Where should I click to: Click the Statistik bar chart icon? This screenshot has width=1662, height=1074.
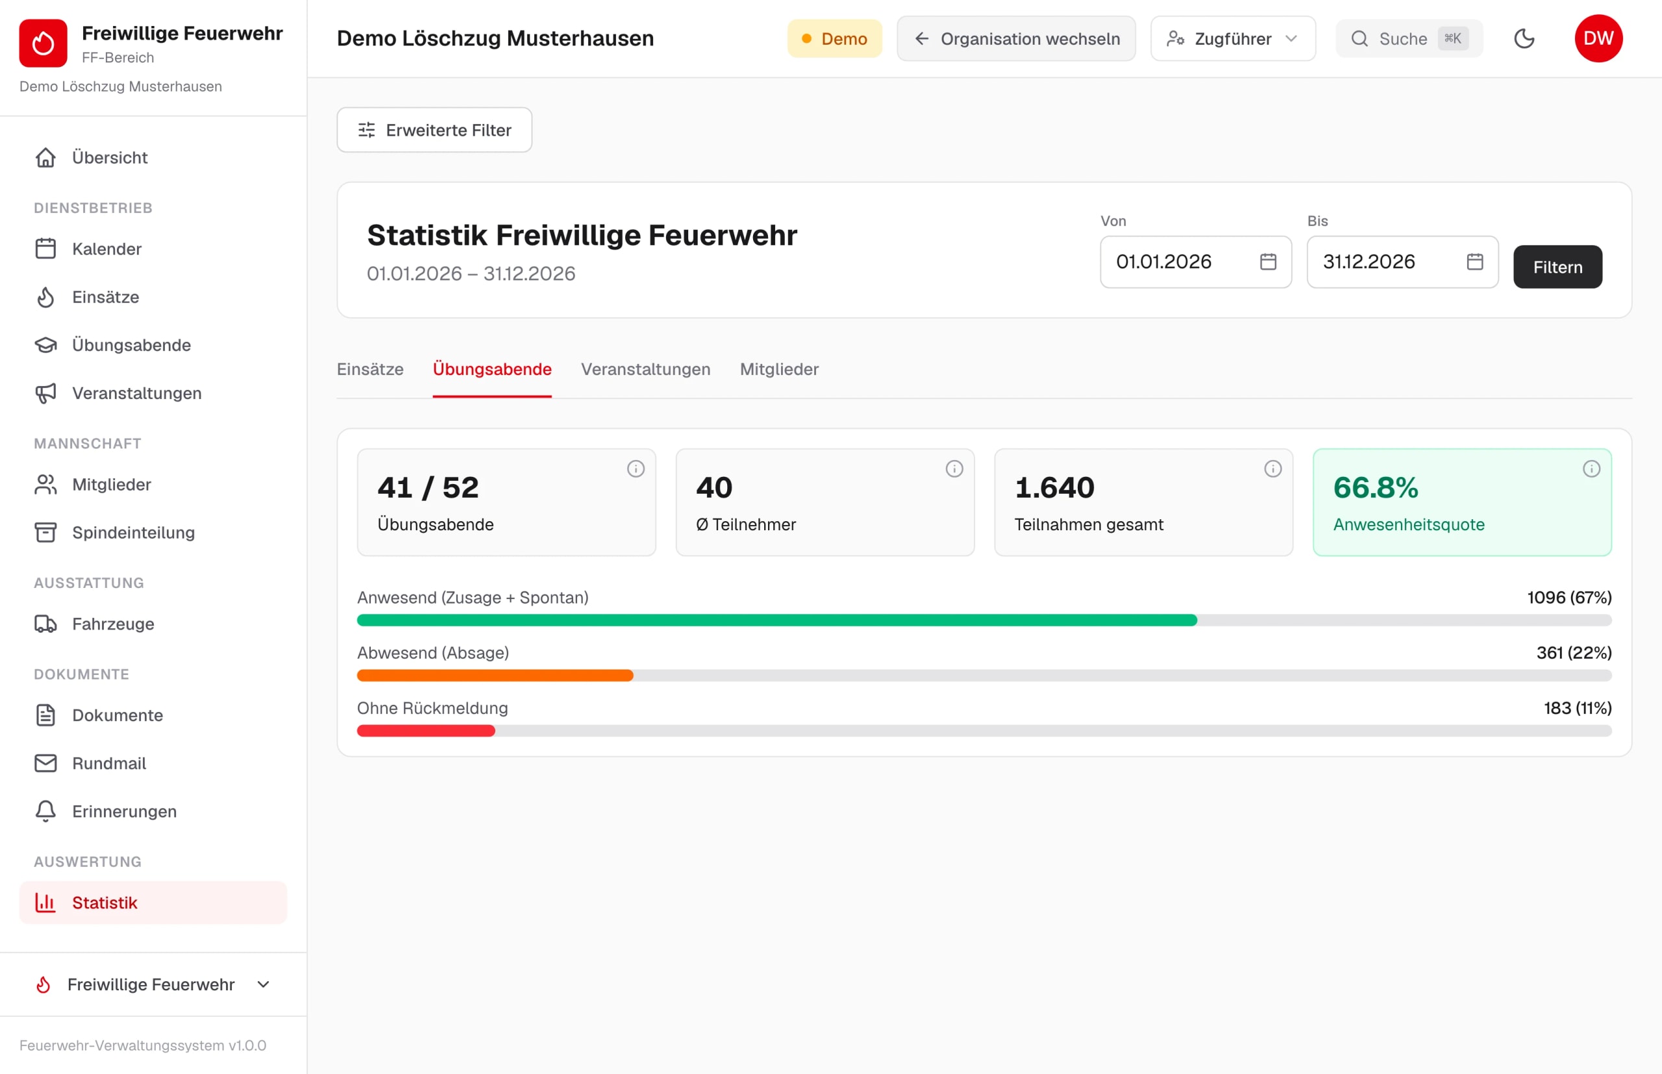pyautogui.click(x=46, y=903)
